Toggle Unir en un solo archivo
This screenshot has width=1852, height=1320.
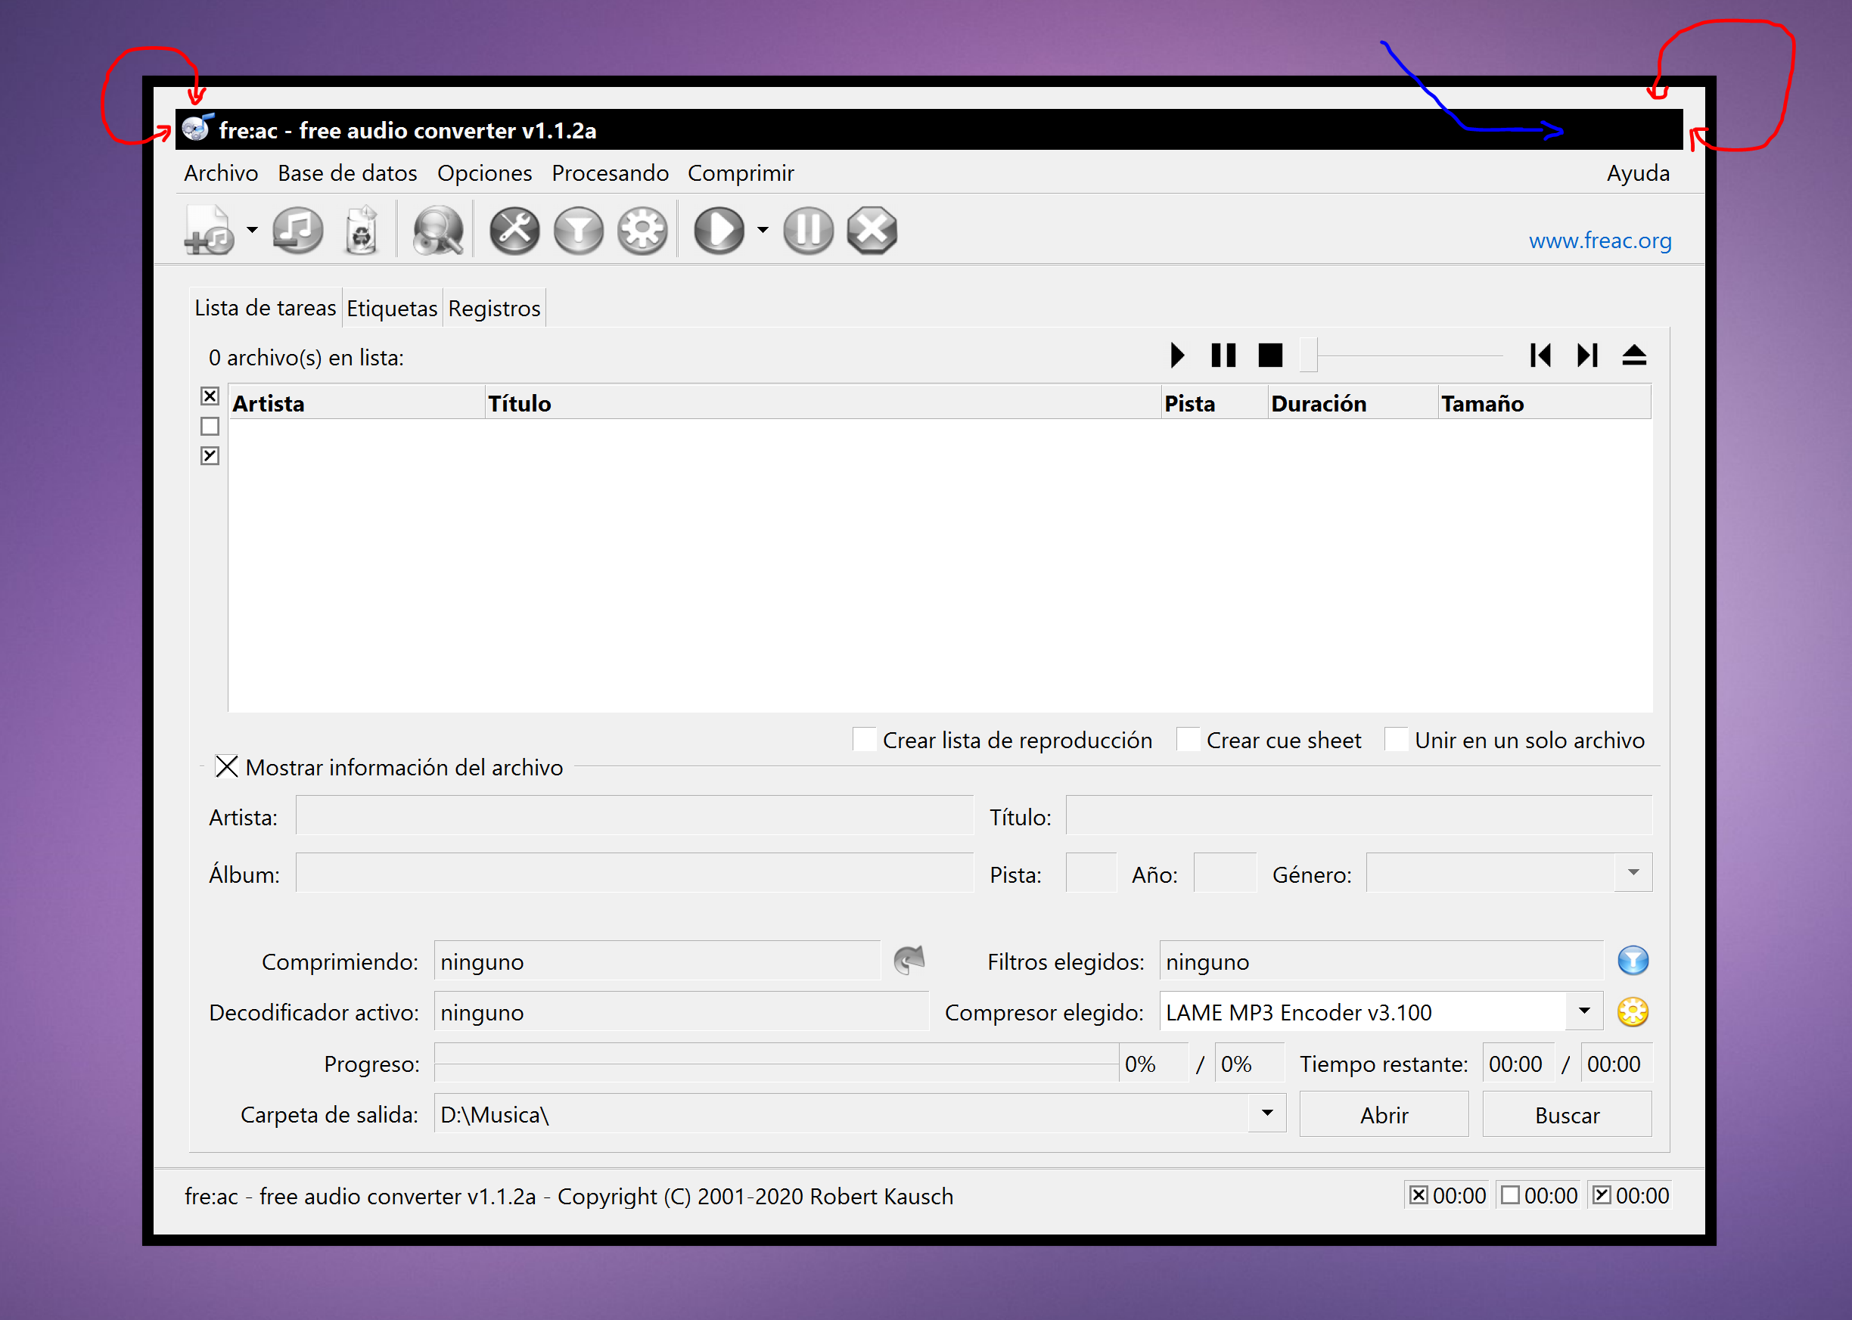[x=1397, y=740]
